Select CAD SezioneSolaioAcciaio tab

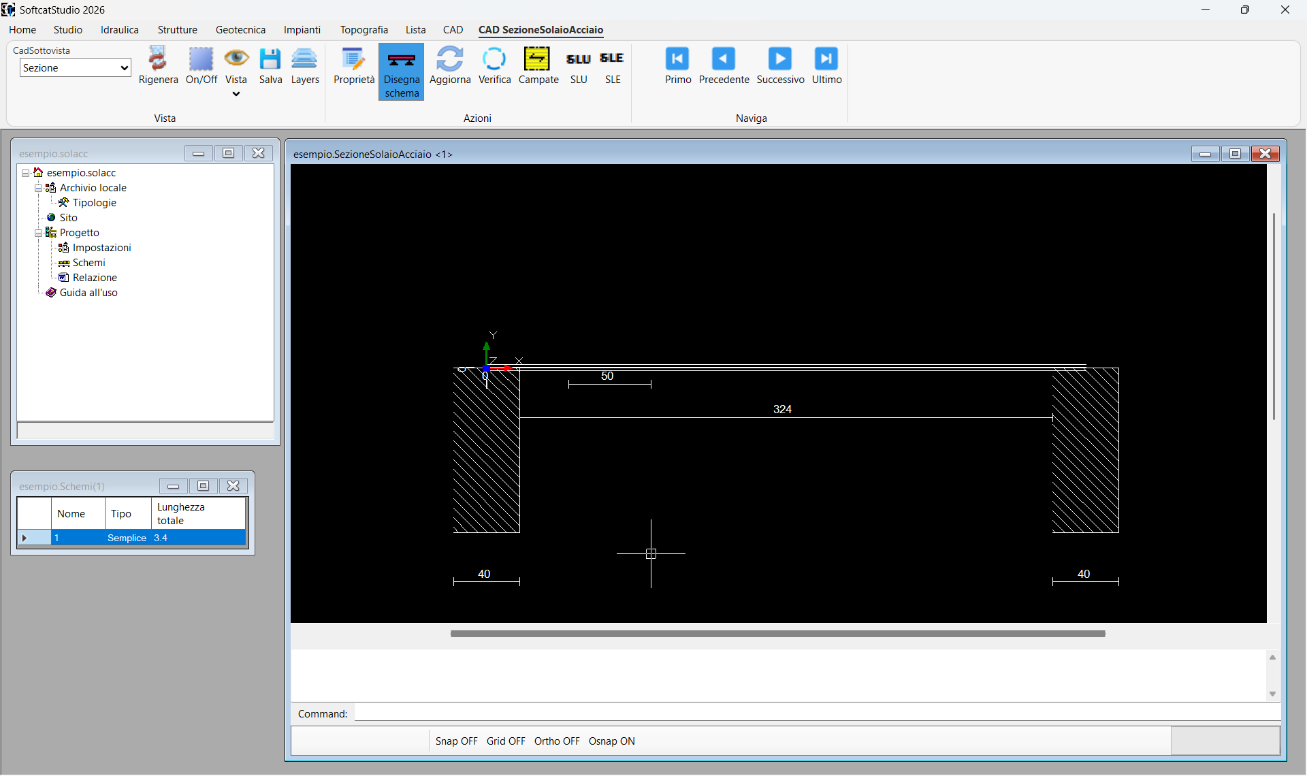(540, 30)
